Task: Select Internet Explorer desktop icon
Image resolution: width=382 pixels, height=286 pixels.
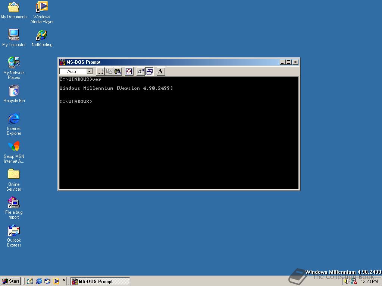Action: [x=14, y=124]
